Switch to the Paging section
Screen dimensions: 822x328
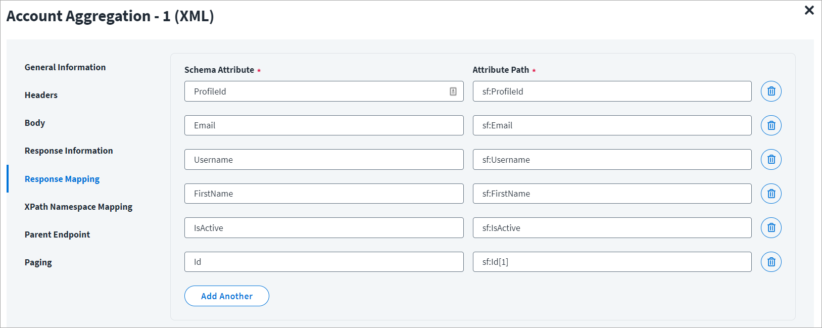tap(38, 262)
